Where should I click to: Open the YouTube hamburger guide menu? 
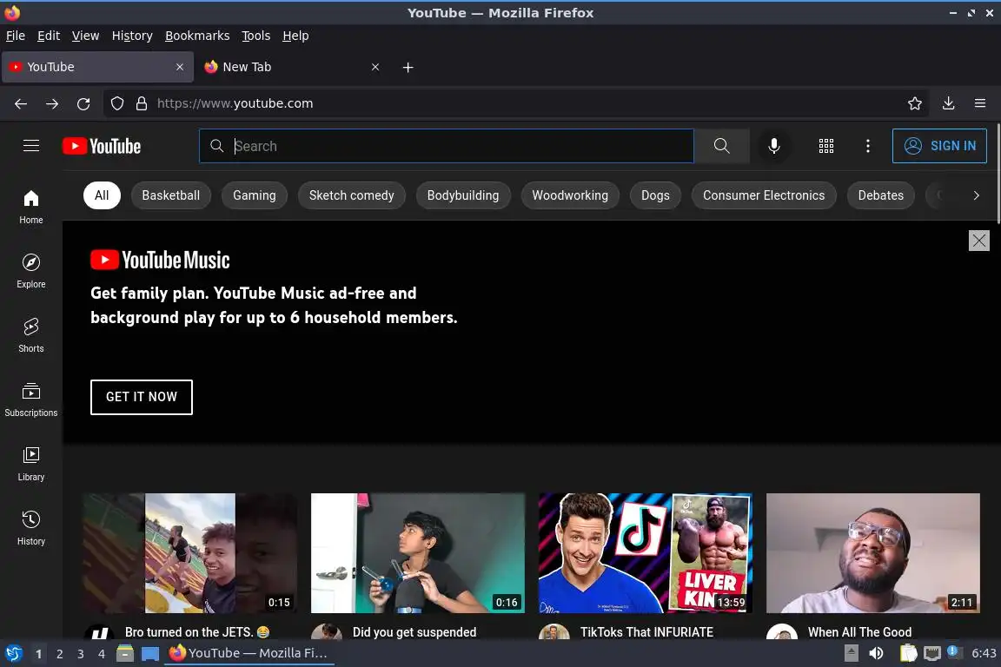[30, 146]
